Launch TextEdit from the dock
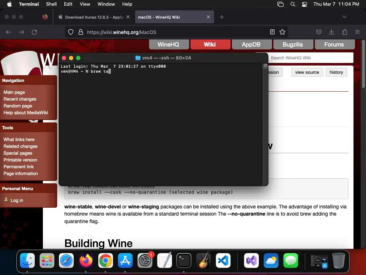The image size is (366, 275). (x=164, y=260)
